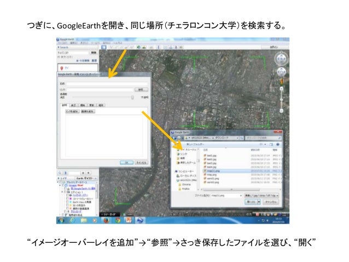The image size is (349, 262).
Task: Open the 編集 menu in Google Earth
Action: (x=74, y=43)
